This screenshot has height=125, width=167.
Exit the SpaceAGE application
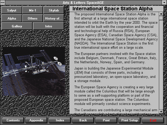pyautogui.click(x=153, y=120)
